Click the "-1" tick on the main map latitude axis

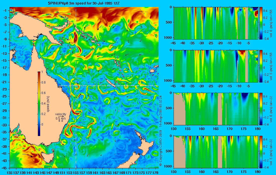tap(5, 10)
